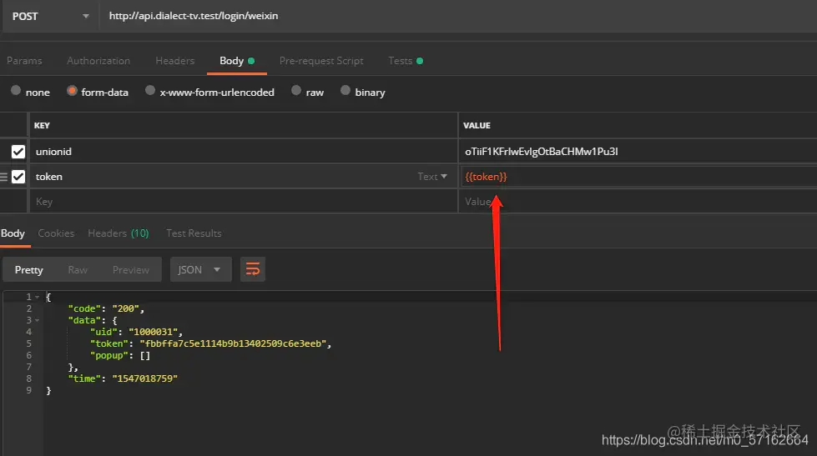This screenshot has height=456, width=817.
Task: Toggle the wrap lines icon
Action: [253, 269]
